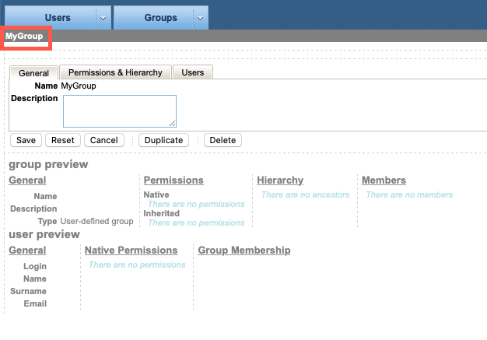
Task: Focus the Description text area
Action: coord(120,111)
